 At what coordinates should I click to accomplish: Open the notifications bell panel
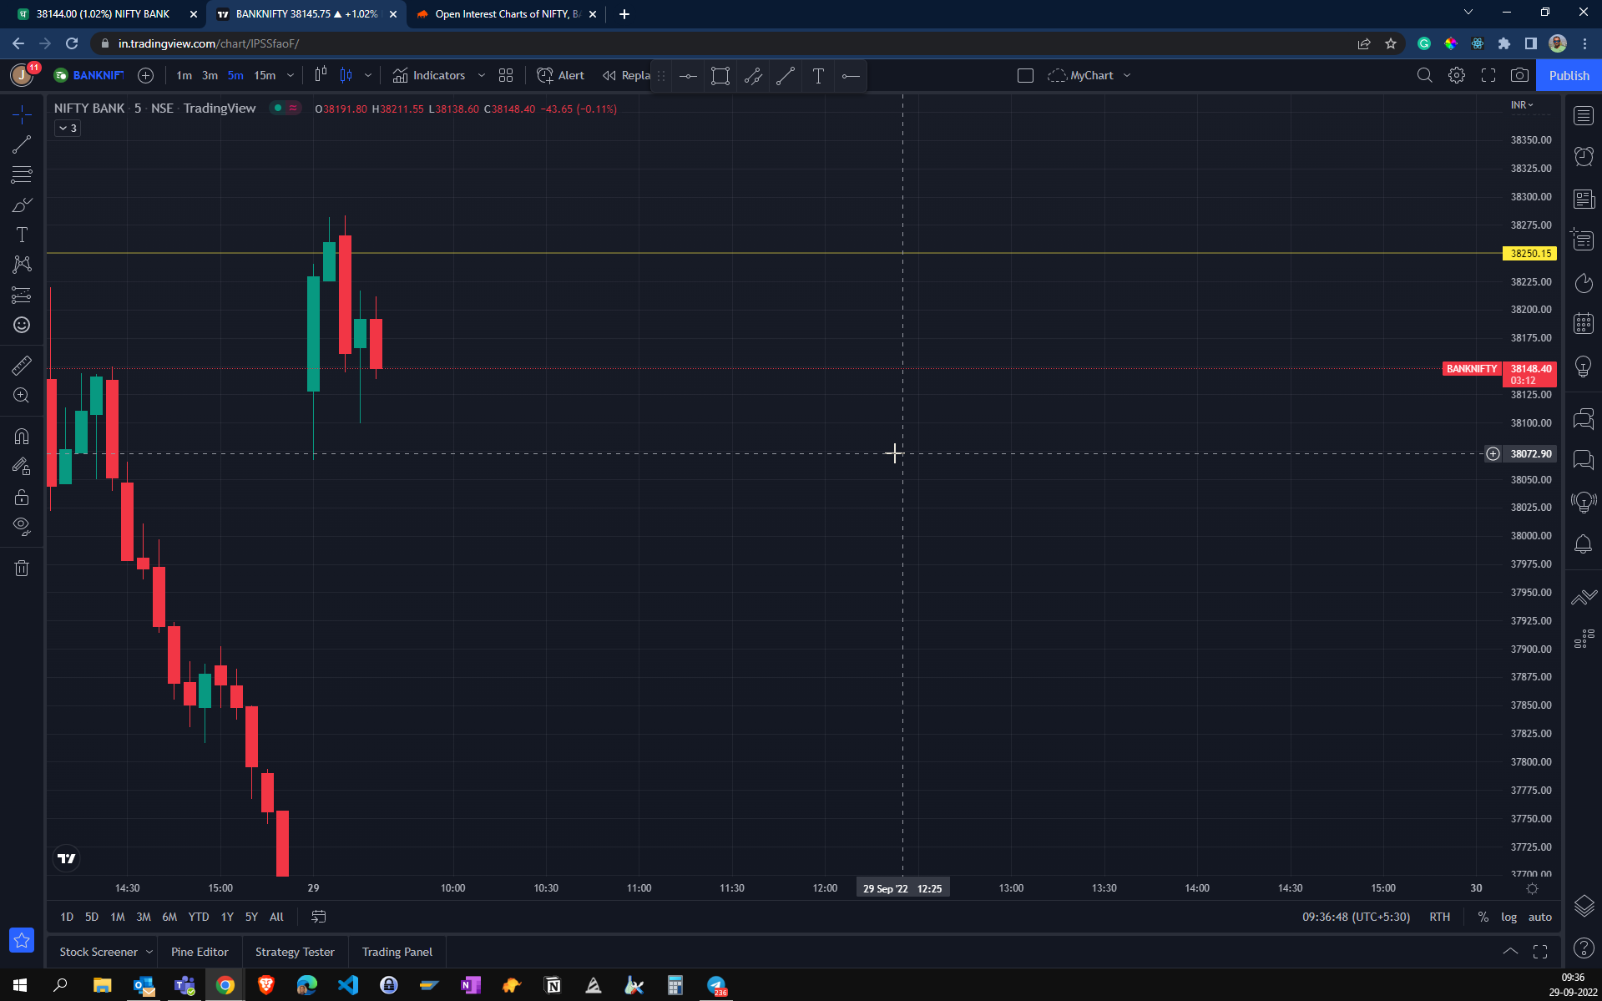coord(1583,544)
